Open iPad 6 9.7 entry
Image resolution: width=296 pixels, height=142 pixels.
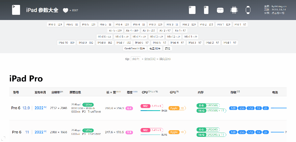(142, 42)
